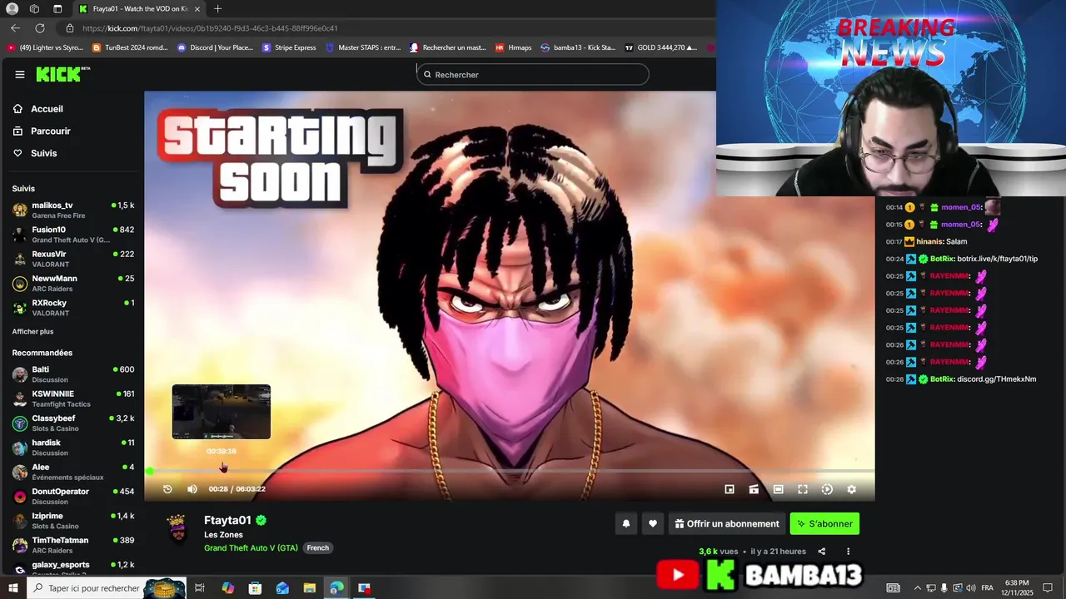Click the French language tag
This screenshot has height=599, width=1066.
click(x=317, y=547)
